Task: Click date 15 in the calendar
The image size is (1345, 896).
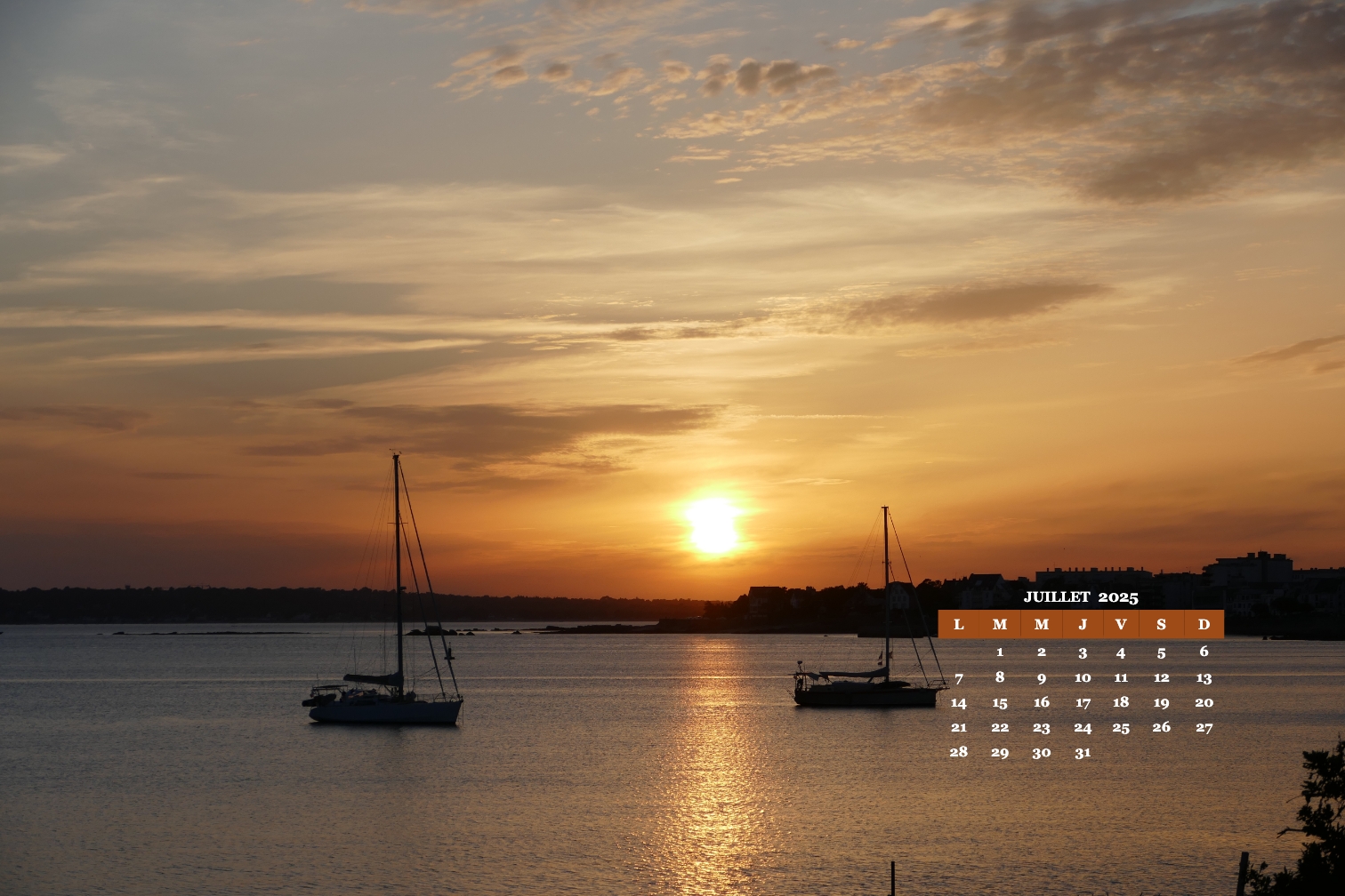Action: pyautogui.click(x=1000, y=702)
